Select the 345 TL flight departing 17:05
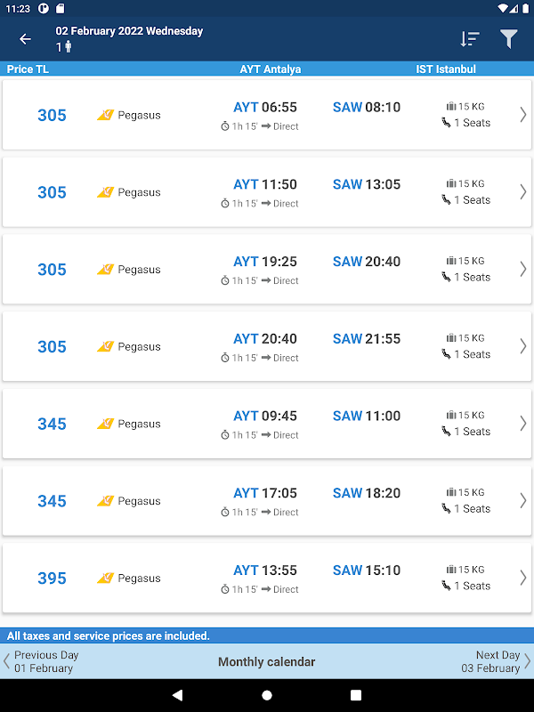534x712 pixels. [267, 501]
